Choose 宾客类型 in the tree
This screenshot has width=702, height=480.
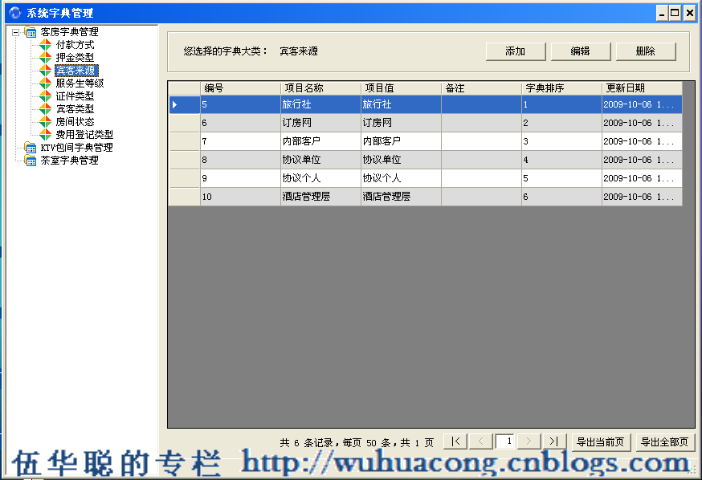pos(75,108)
